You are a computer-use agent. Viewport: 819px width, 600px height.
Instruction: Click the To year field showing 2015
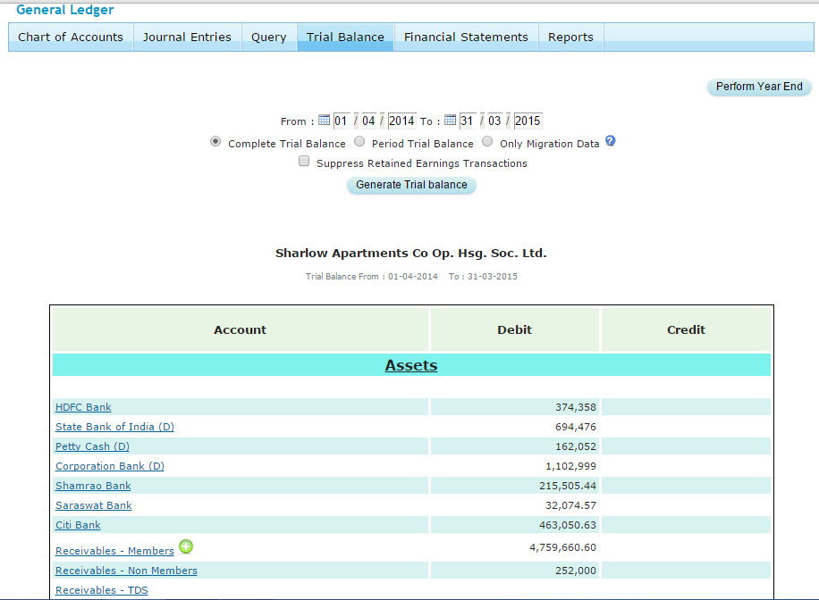pyautogui.click(x=528, y=121)
